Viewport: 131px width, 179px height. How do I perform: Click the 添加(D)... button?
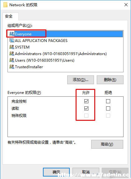tap(81, 80)
